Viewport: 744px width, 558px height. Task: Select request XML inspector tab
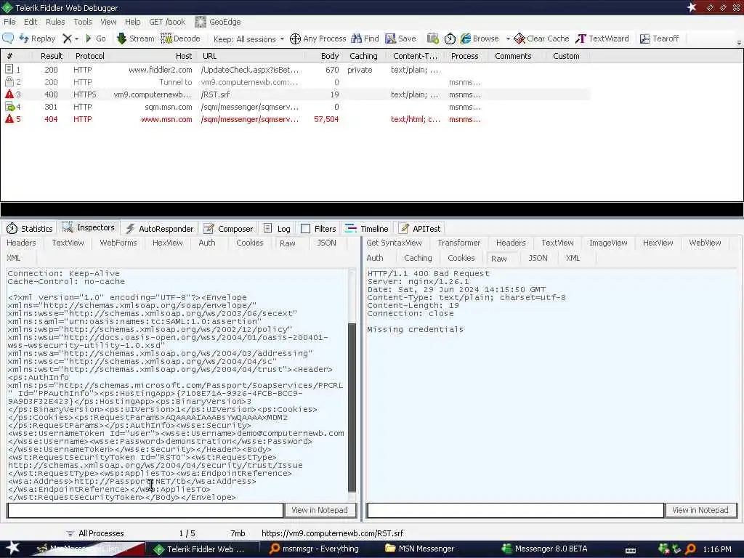tap(14, 258)
